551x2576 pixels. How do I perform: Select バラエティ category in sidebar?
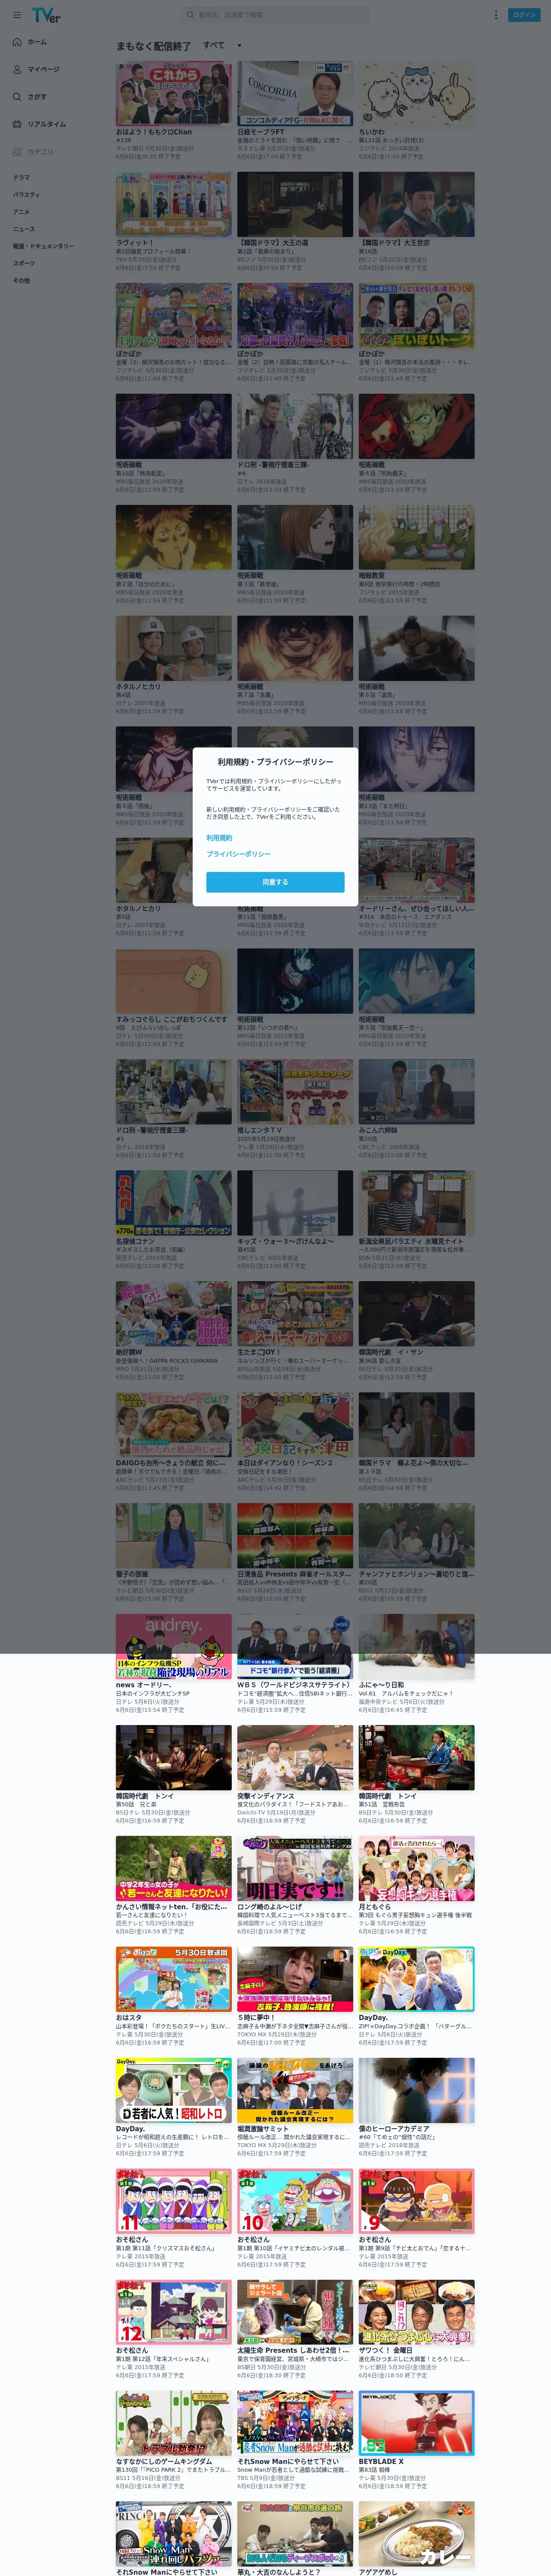[26, 195]
